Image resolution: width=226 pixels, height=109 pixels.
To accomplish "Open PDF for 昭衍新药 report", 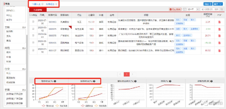I will [219, 50].
